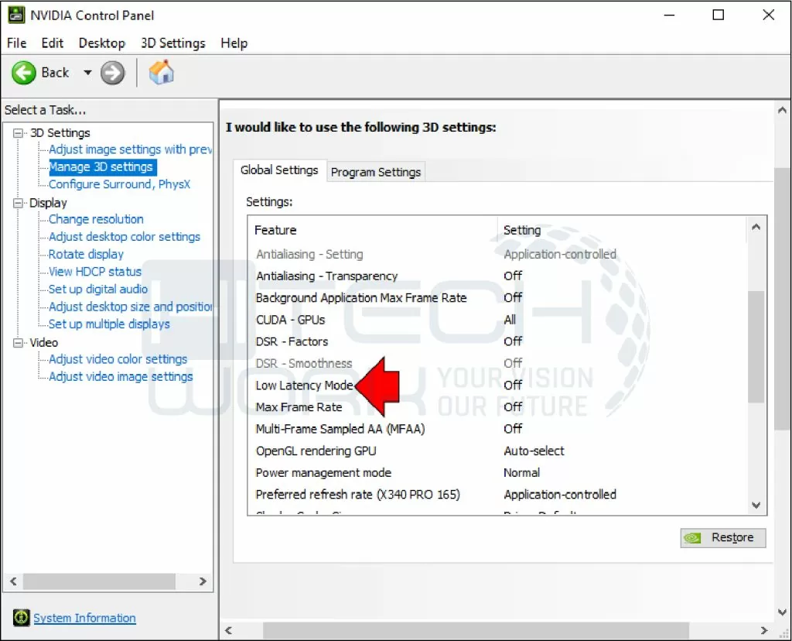
Task: Open the Edit menu
Action: pos(52,43)
